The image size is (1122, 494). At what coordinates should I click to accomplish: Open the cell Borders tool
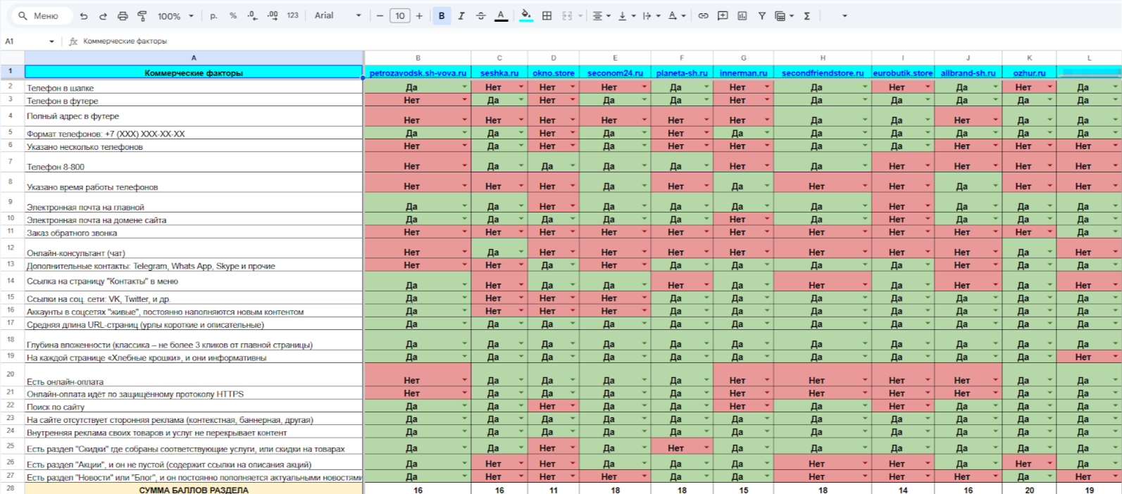547,15
